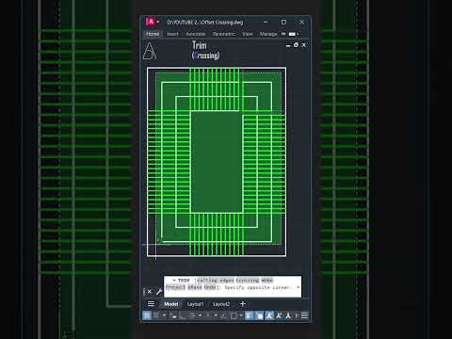Viewport: 452px width, 339px height.
Task: Toggle Show annotation objects
Action: [x=269, y=315]
